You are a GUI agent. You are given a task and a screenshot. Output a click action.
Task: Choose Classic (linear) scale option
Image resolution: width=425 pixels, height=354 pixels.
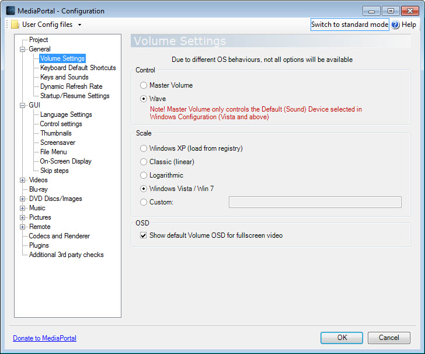pos(144,162)
